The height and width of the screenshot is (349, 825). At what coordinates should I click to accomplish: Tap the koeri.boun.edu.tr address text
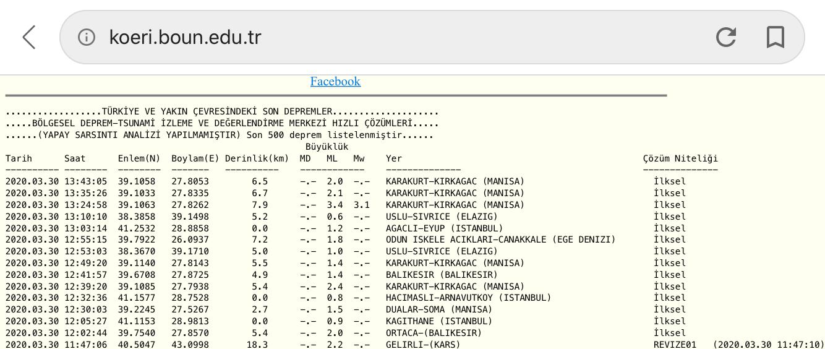click(x=185, y=37)
